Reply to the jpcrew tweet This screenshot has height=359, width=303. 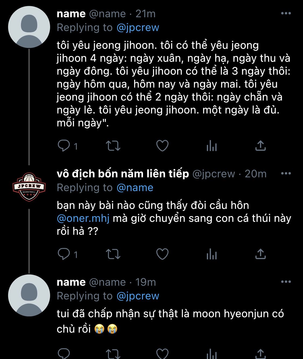[x=64, y=254]
